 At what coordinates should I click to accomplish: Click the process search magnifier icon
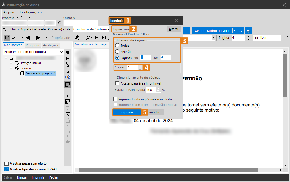click(x=60, y=23)
